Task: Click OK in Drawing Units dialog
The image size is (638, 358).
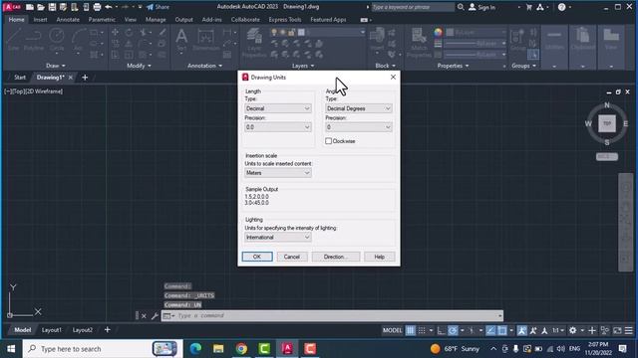Action: click(257, 257)
